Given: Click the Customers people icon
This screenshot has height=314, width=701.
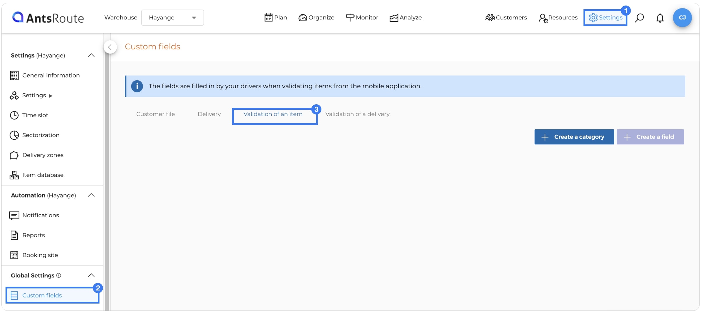Looking at the screenshot, I should click(490, 18).
